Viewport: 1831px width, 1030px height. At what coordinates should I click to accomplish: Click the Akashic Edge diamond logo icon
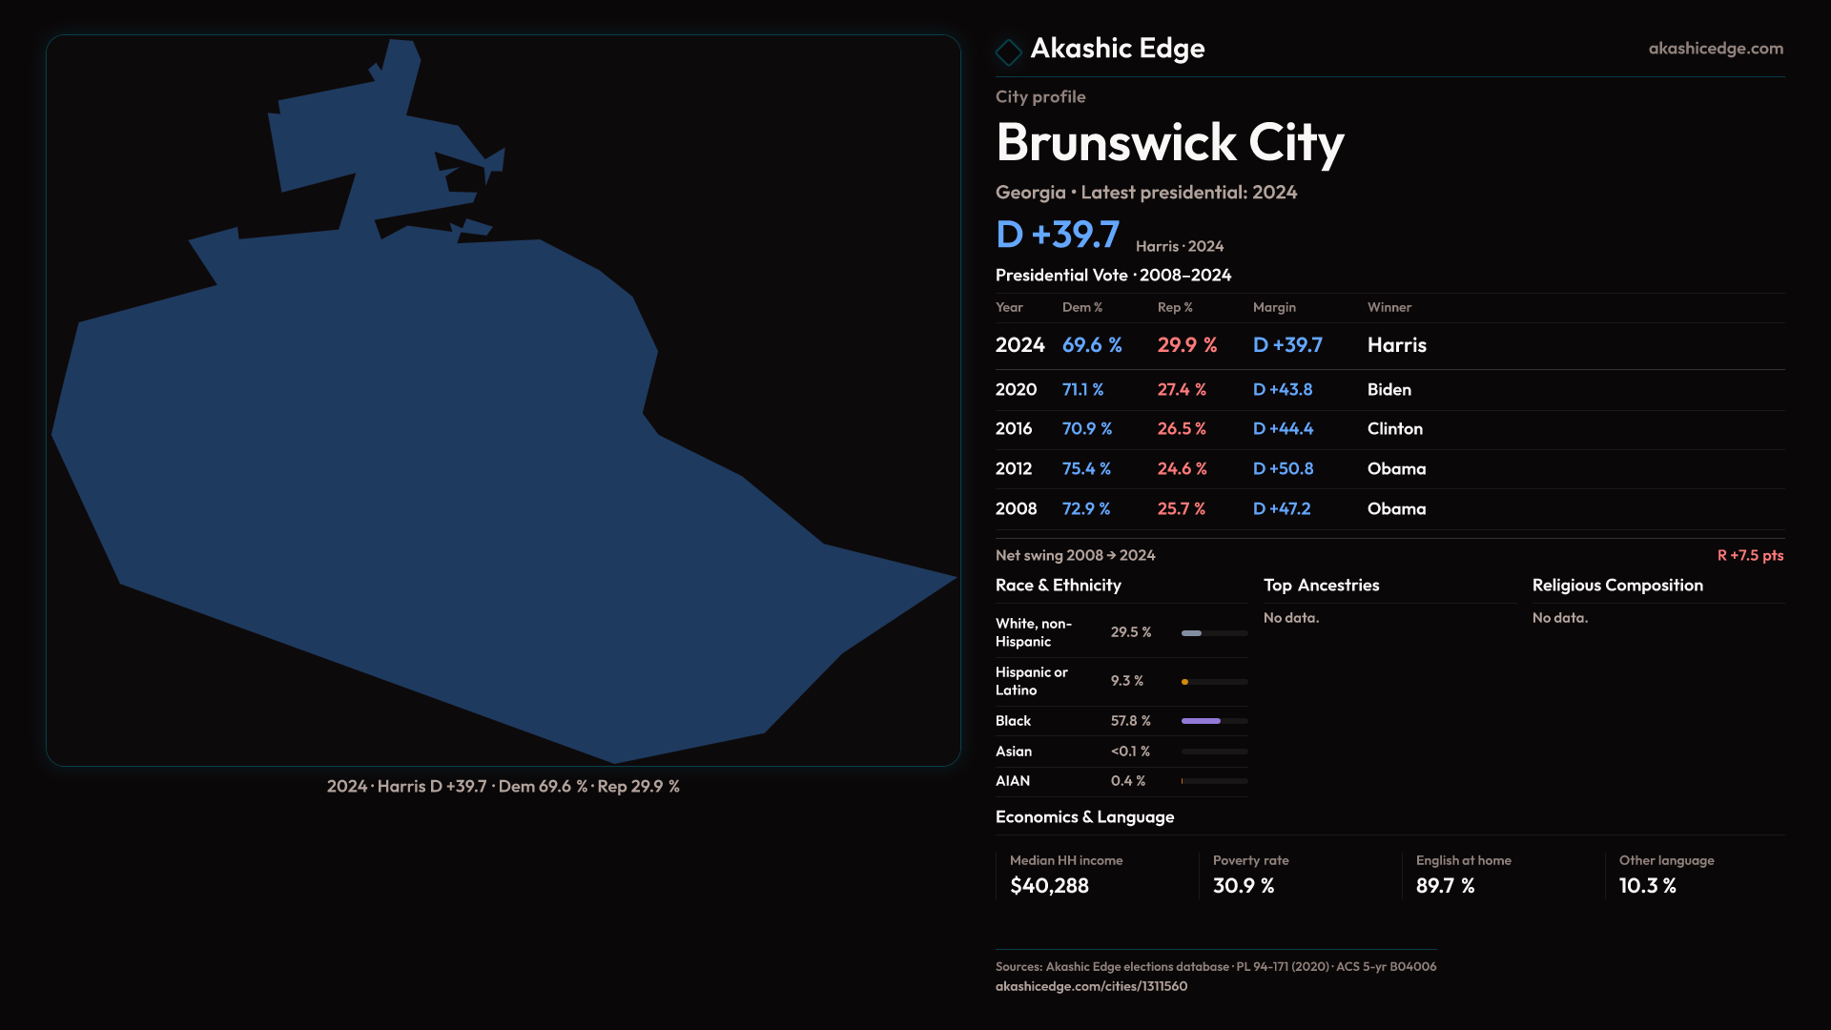(1008, 51)
